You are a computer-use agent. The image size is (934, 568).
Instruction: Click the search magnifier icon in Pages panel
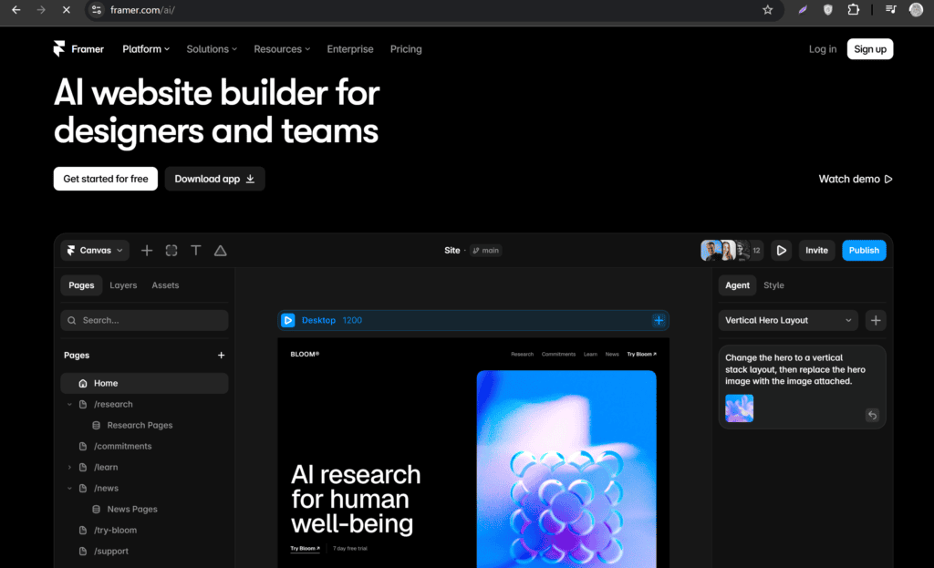72,320
